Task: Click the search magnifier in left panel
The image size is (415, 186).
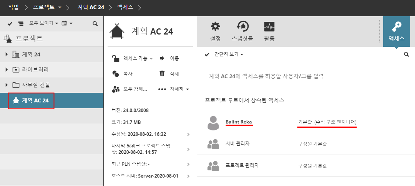Action: pyautogui.click(x=95, y=24)
